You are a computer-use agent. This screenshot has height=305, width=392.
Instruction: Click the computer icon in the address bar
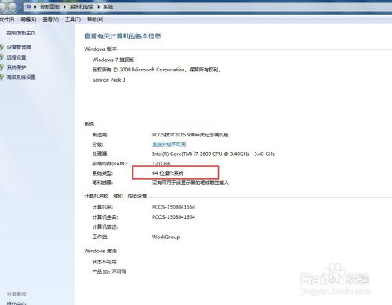tap(29, 6)
